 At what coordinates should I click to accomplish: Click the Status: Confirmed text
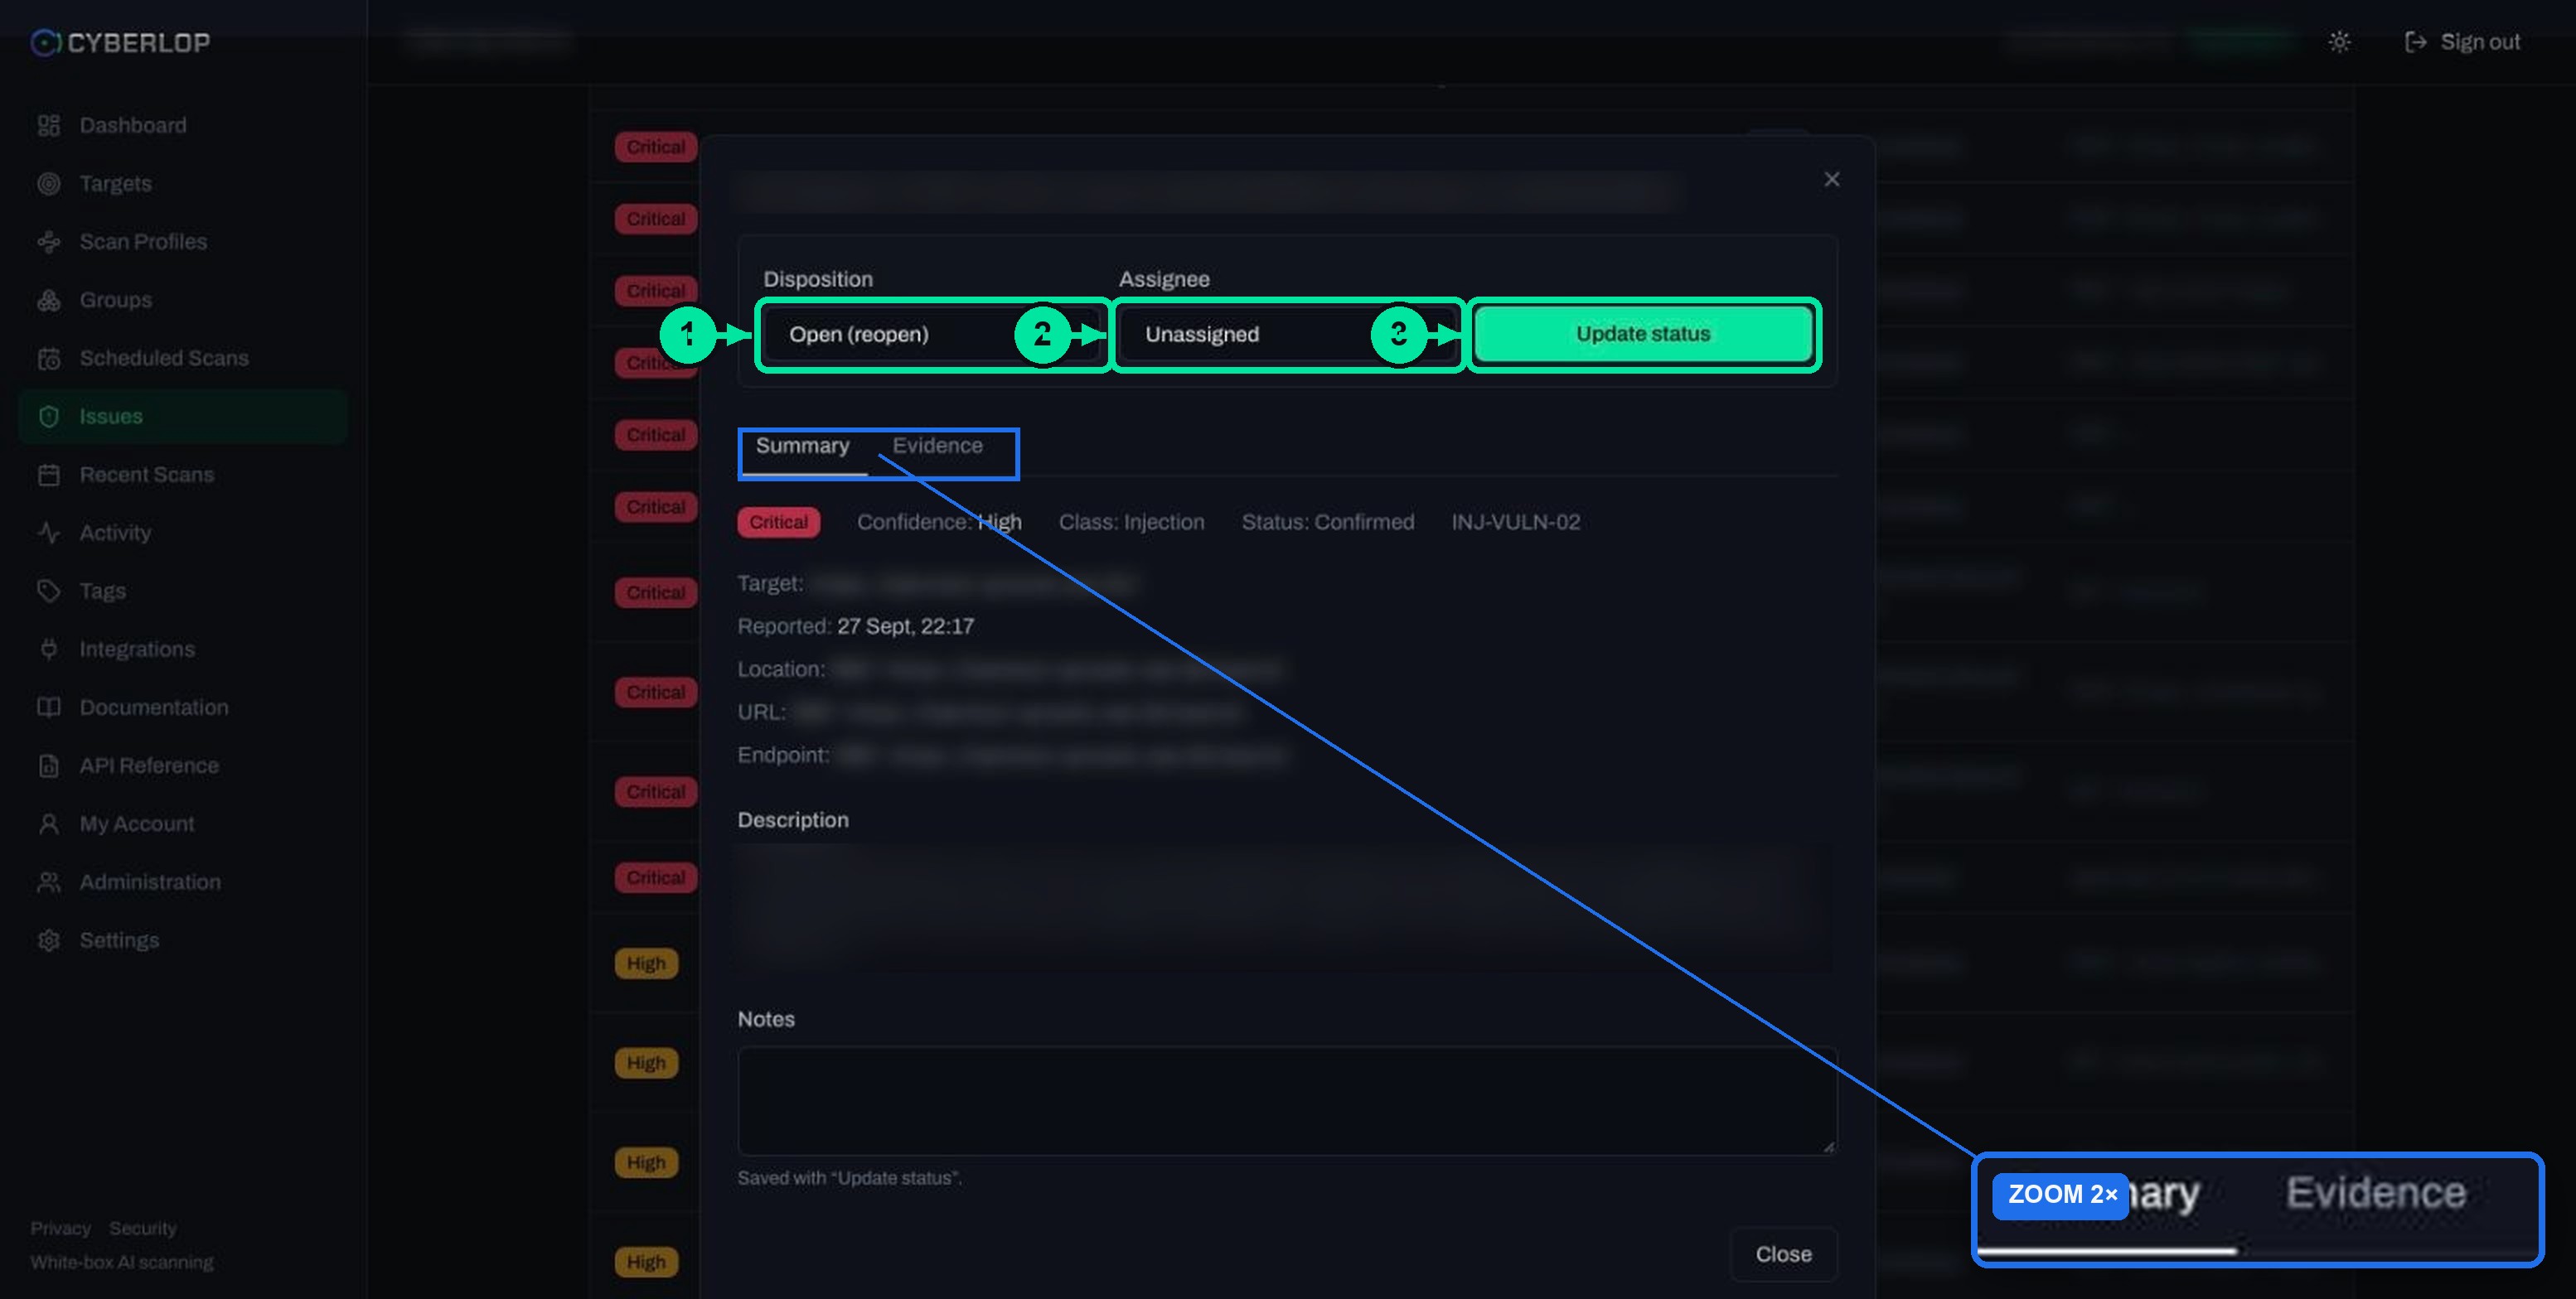1327,522
